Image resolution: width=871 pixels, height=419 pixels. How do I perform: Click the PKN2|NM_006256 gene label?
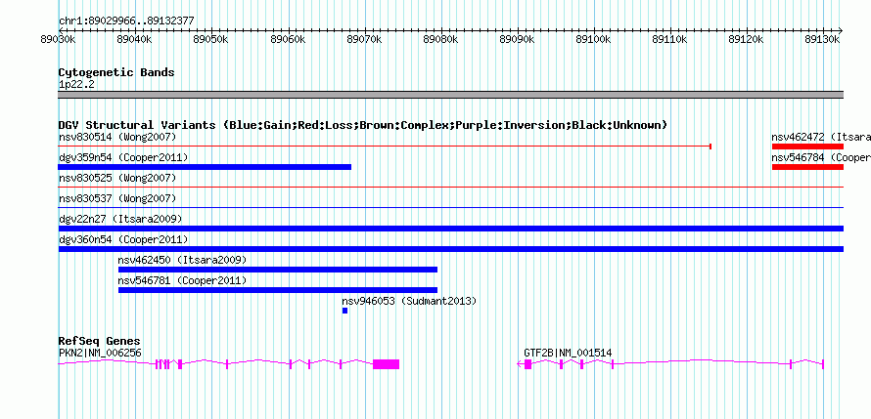click(100, 353)
